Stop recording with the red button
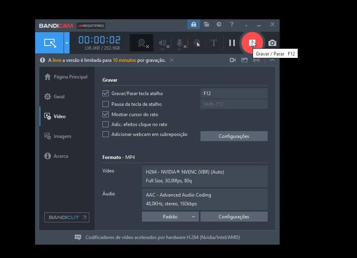Viewport: 357px width, 258px height. 252,43
